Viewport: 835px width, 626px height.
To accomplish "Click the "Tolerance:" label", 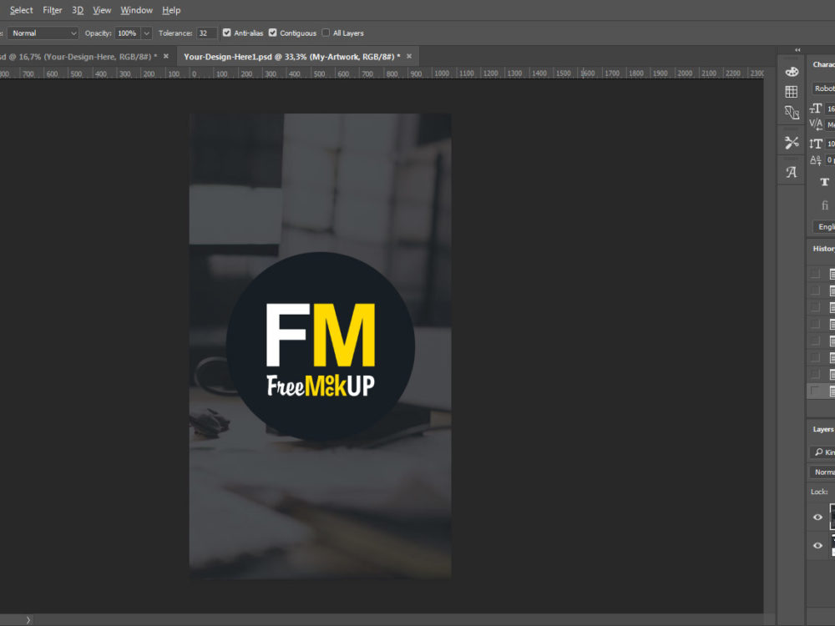I will pos(175,33).
